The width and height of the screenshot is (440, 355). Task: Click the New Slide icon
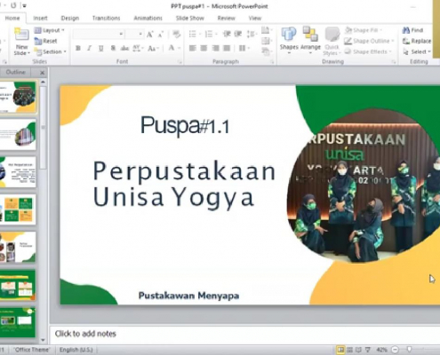(21, 35)
